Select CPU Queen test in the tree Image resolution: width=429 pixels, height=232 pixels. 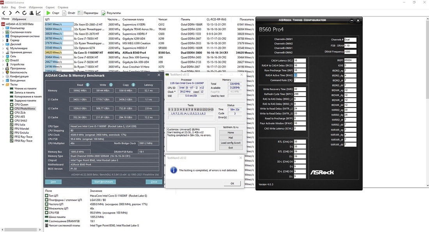[x=21, y=104]
